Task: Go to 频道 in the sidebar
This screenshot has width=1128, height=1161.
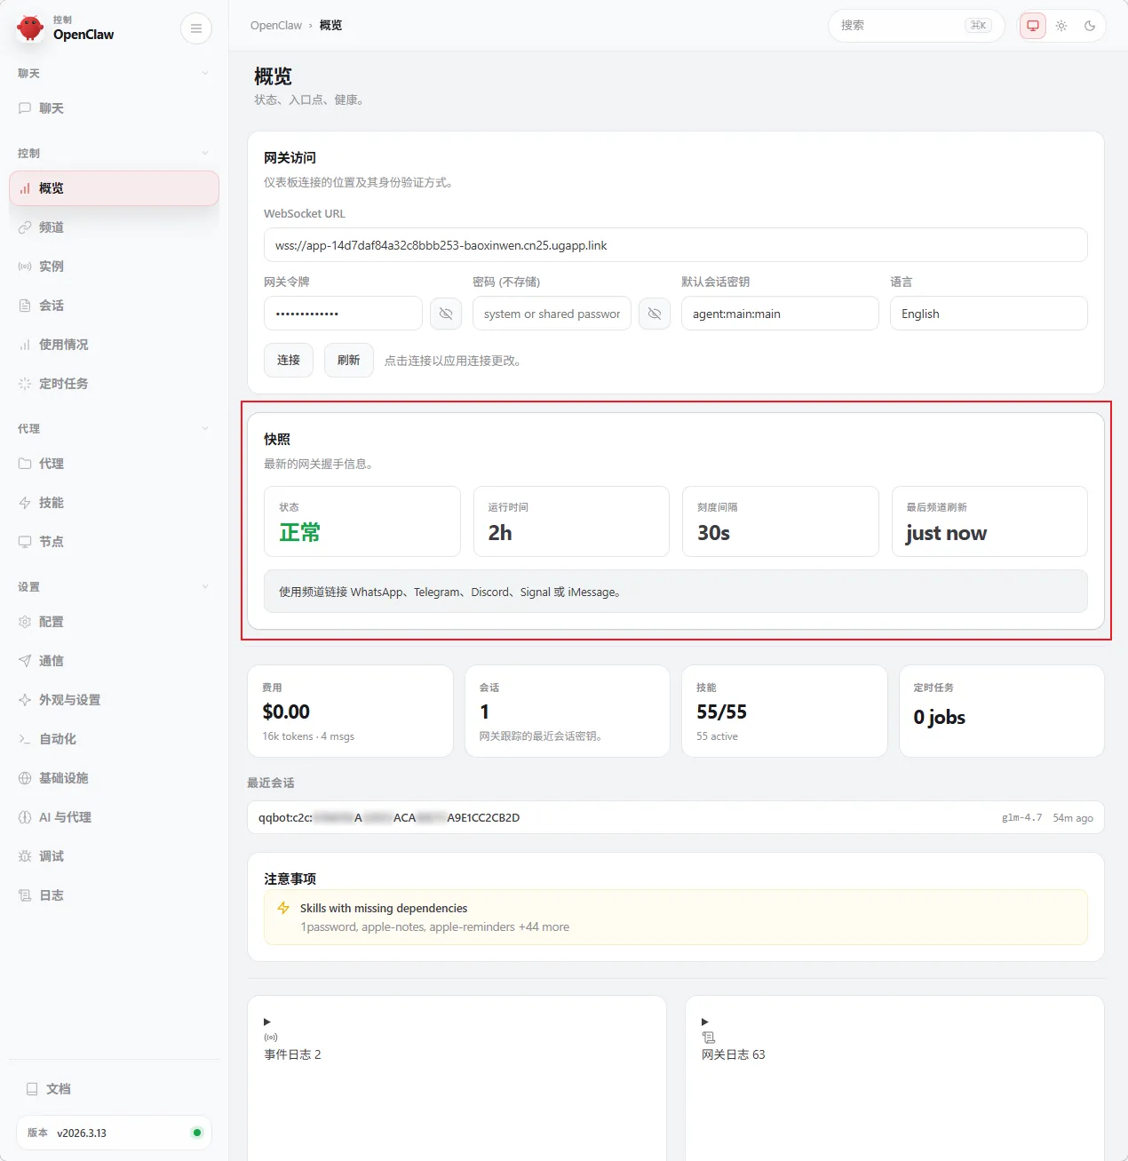Action: [x=52, y=227]
